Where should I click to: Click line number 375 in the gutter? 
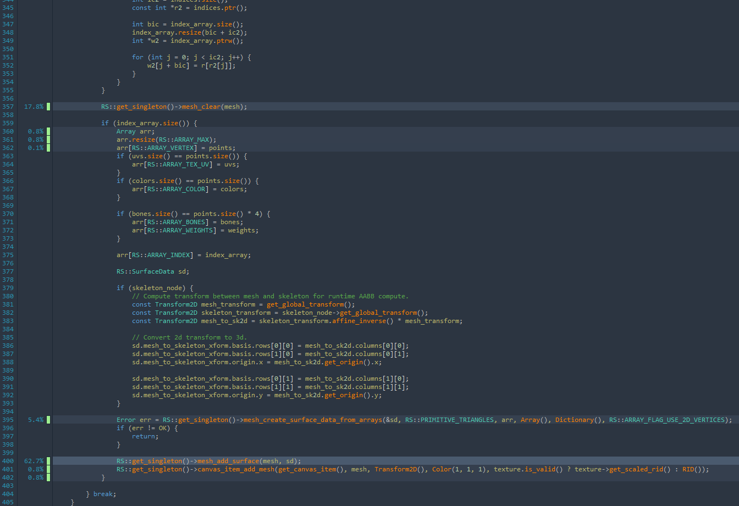[x=8, y=255]
